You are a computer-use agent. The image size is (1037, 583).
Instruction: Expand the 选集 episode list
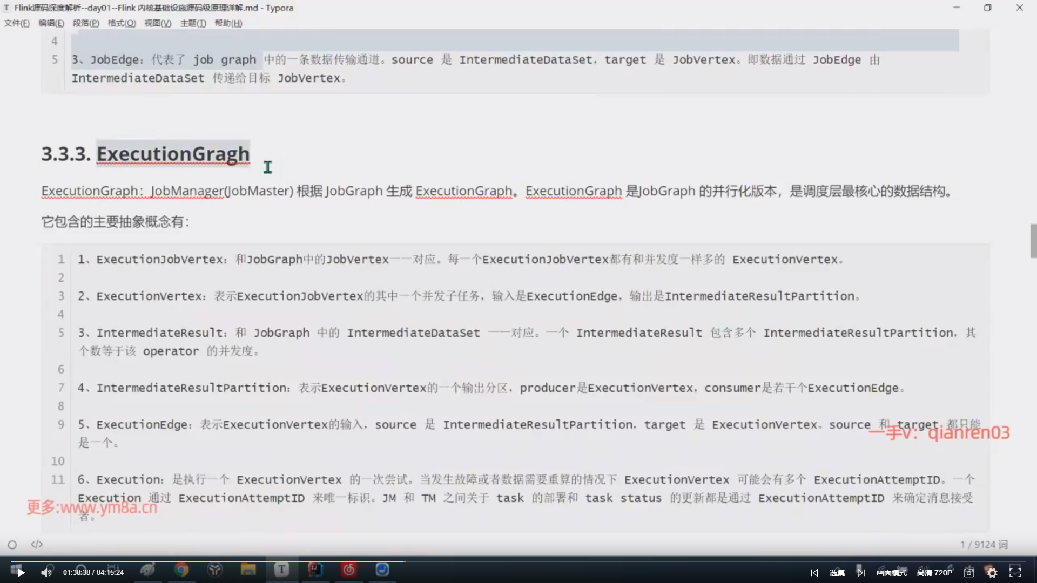(x=837, y=573)
